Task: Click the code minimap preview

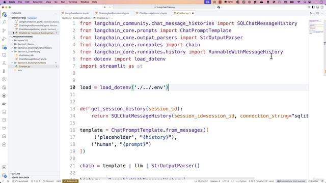Action: pyautogui.click(x=316, y=27)
